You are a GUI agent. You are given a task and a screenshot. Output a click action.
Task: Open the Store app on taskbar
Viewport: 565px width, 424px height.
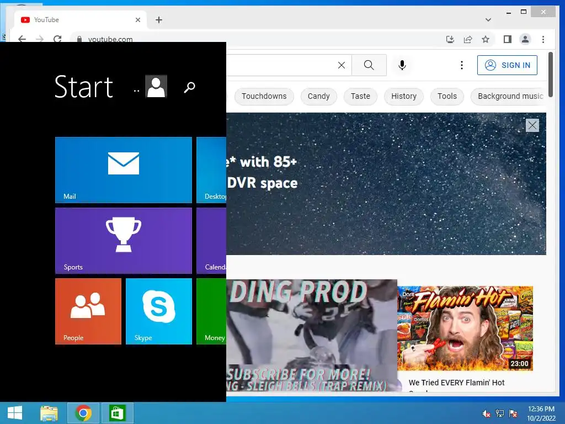pos(117,413)
